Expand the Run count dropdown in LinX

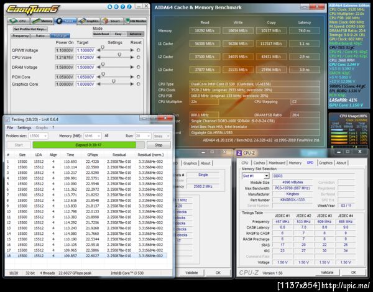149,136
